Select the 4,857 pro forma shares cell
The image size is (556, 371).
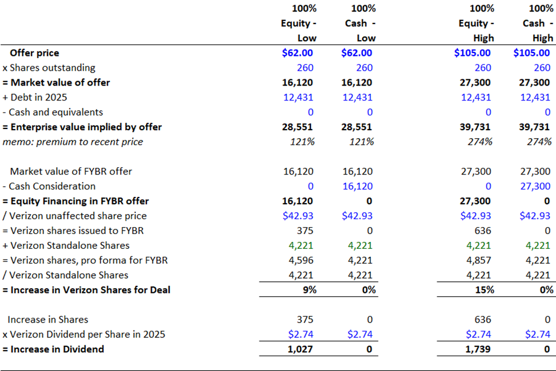479,260
